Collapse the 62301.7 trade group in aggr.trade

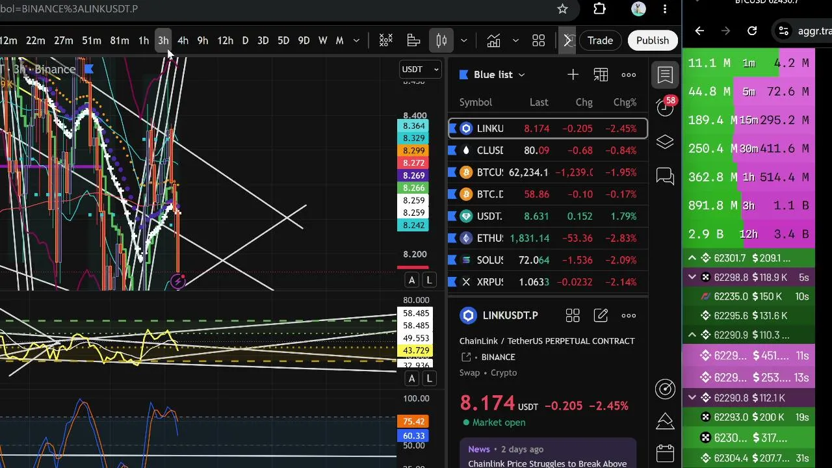coord(692,258)
